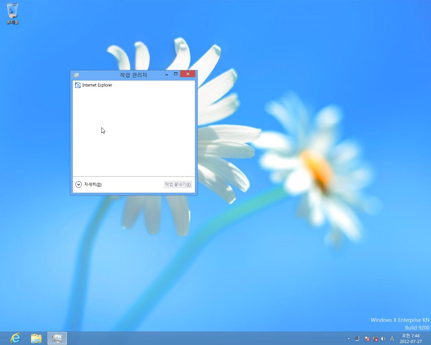431x345 pixels.
Task: Minimize the 작업 관리자 window
Action: tap(167, 74)
